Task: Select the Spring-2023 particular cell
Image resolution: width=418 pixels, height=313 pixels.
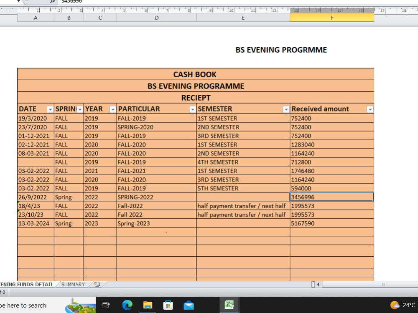Action: click(x=157, y=223)
